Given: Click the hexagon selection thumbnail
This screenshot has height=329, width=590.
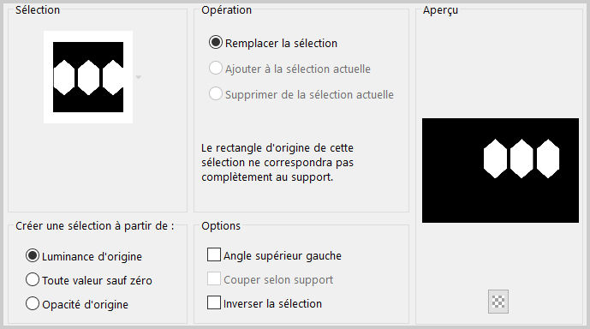Looking at the screenshot, I should coord(88,77).
